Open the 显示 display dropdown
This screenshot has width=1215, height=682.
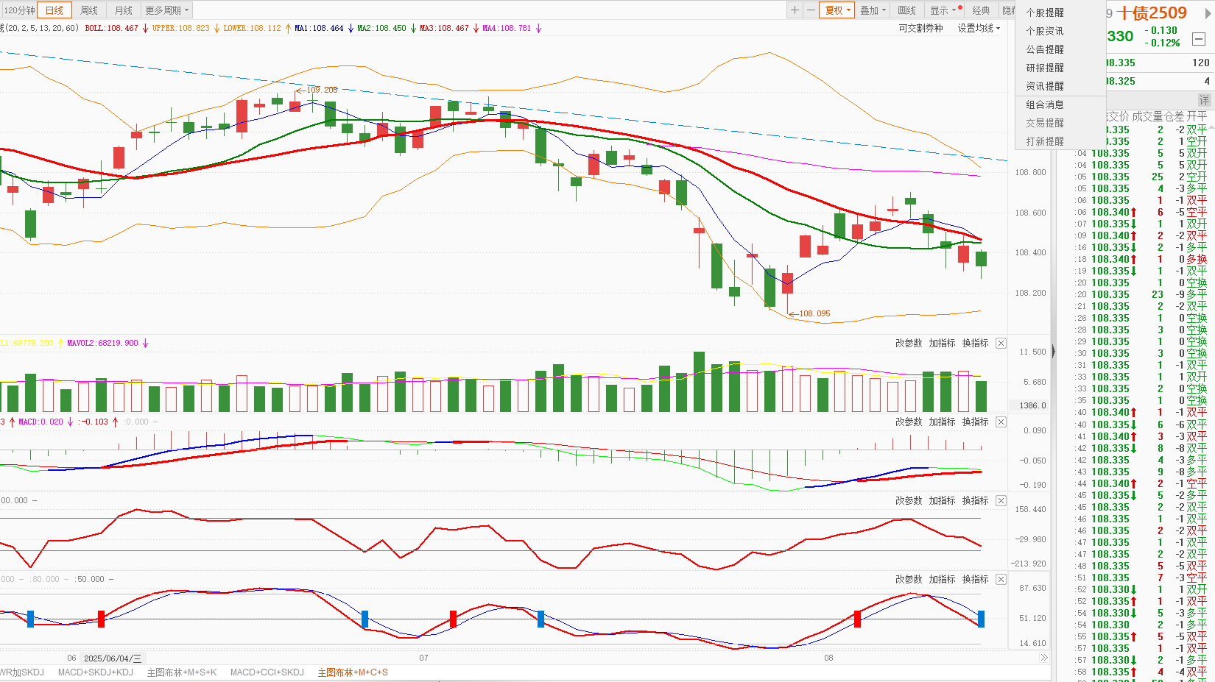(944, 10)
